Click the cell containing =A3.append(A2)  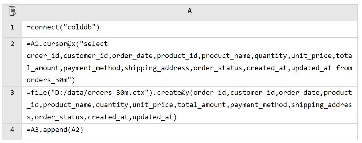click(x=190, y=130)
